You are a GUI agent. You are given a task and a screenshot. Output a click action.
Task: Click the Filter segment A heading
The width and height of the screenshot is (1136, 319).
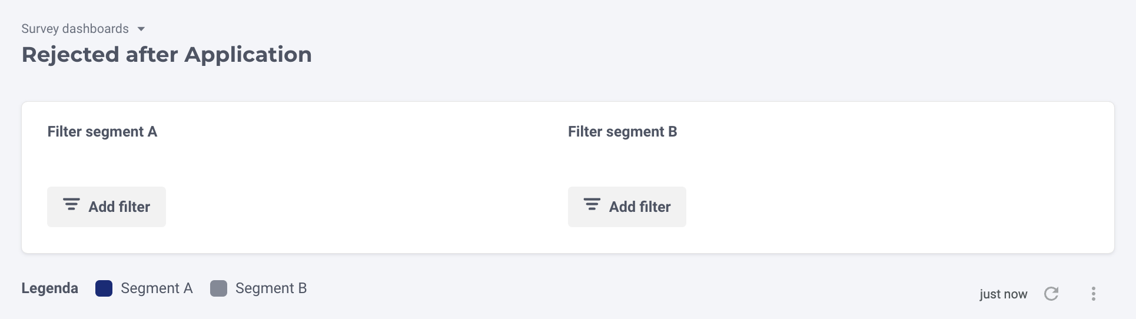[x=102, y=132]
